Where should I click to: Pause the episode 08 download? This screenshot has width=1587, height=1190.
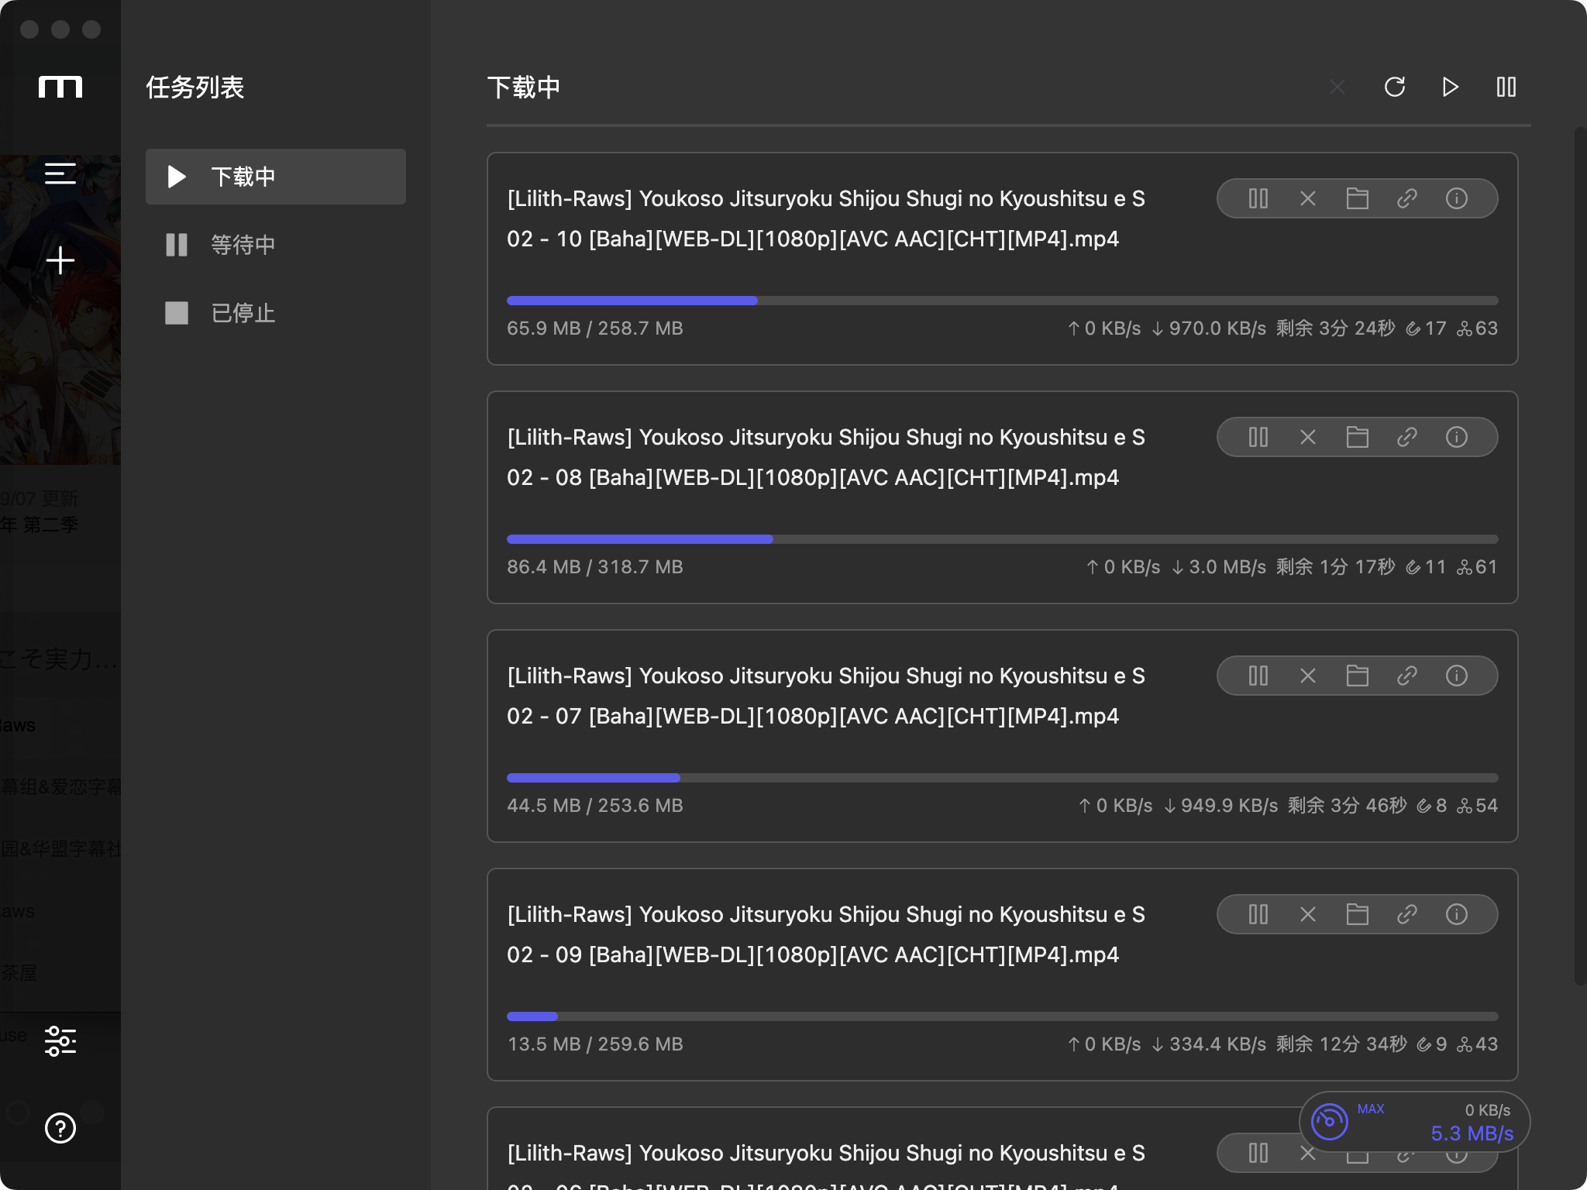click(1258, 437)
